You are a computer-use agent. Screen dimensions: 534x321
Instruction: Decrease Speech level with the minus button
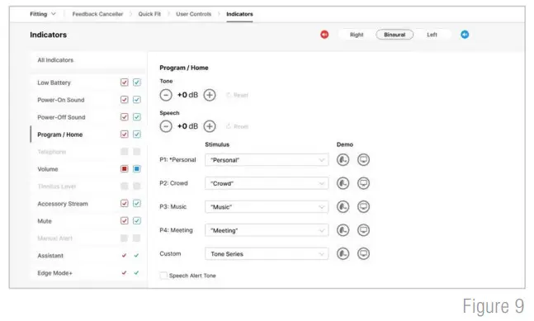pos(166,126)
